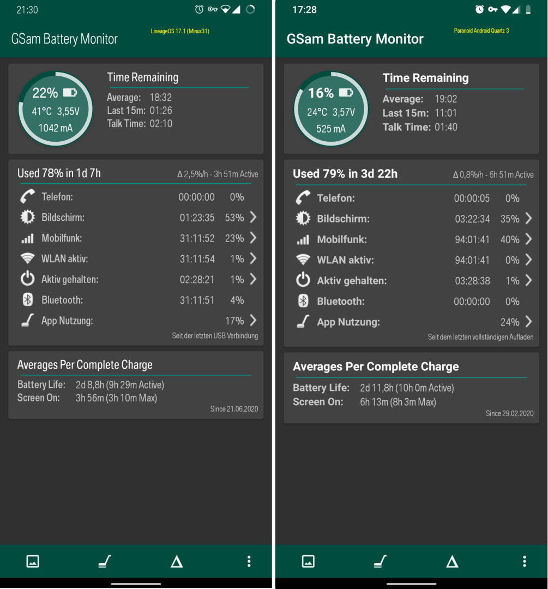Tap delta triangle icon in left bottom bar
Screen dimensions: 548x589
pos(177,562)
